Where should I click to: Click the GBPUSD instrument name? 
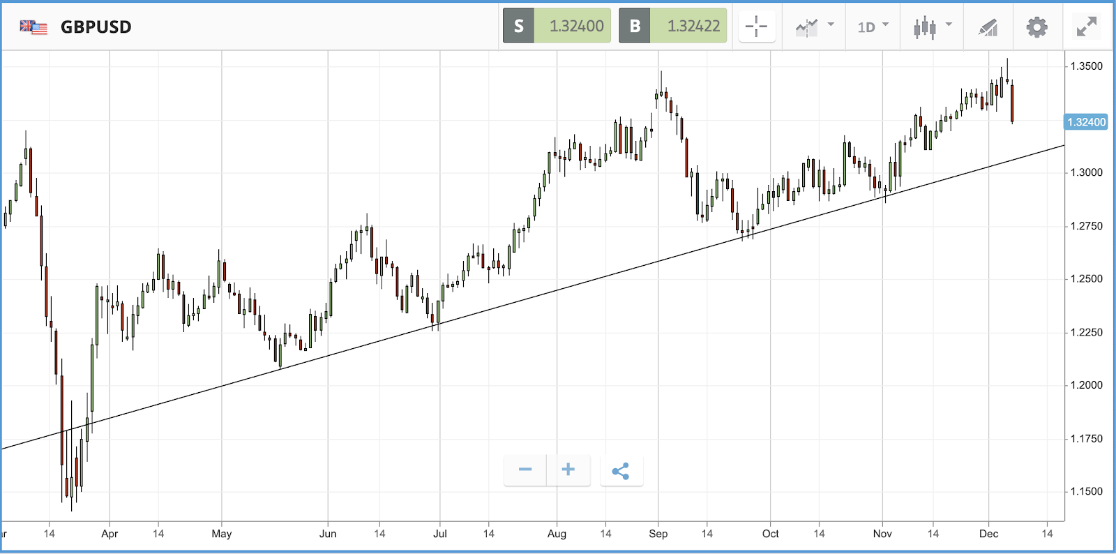click(96, 27)
